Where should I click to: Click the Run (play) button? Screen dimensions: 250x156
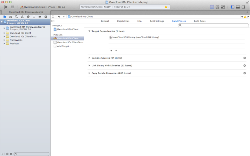(6, 7)
